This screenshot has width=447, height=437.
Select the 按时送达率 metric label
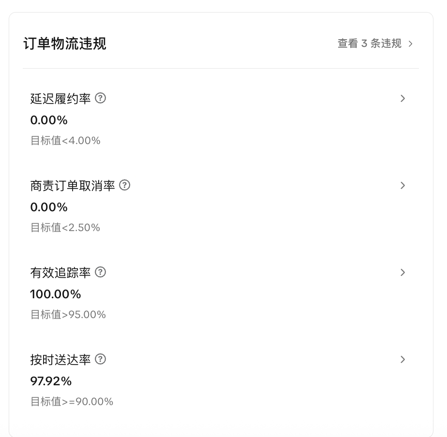(60, 360)
